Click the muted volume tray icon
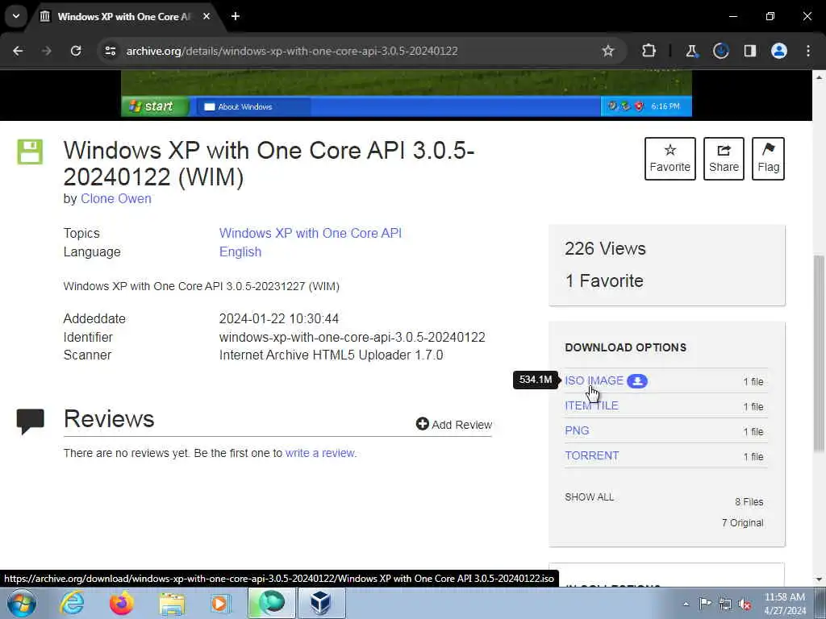This screenshot has height=619, width=826. pos(745,604)
